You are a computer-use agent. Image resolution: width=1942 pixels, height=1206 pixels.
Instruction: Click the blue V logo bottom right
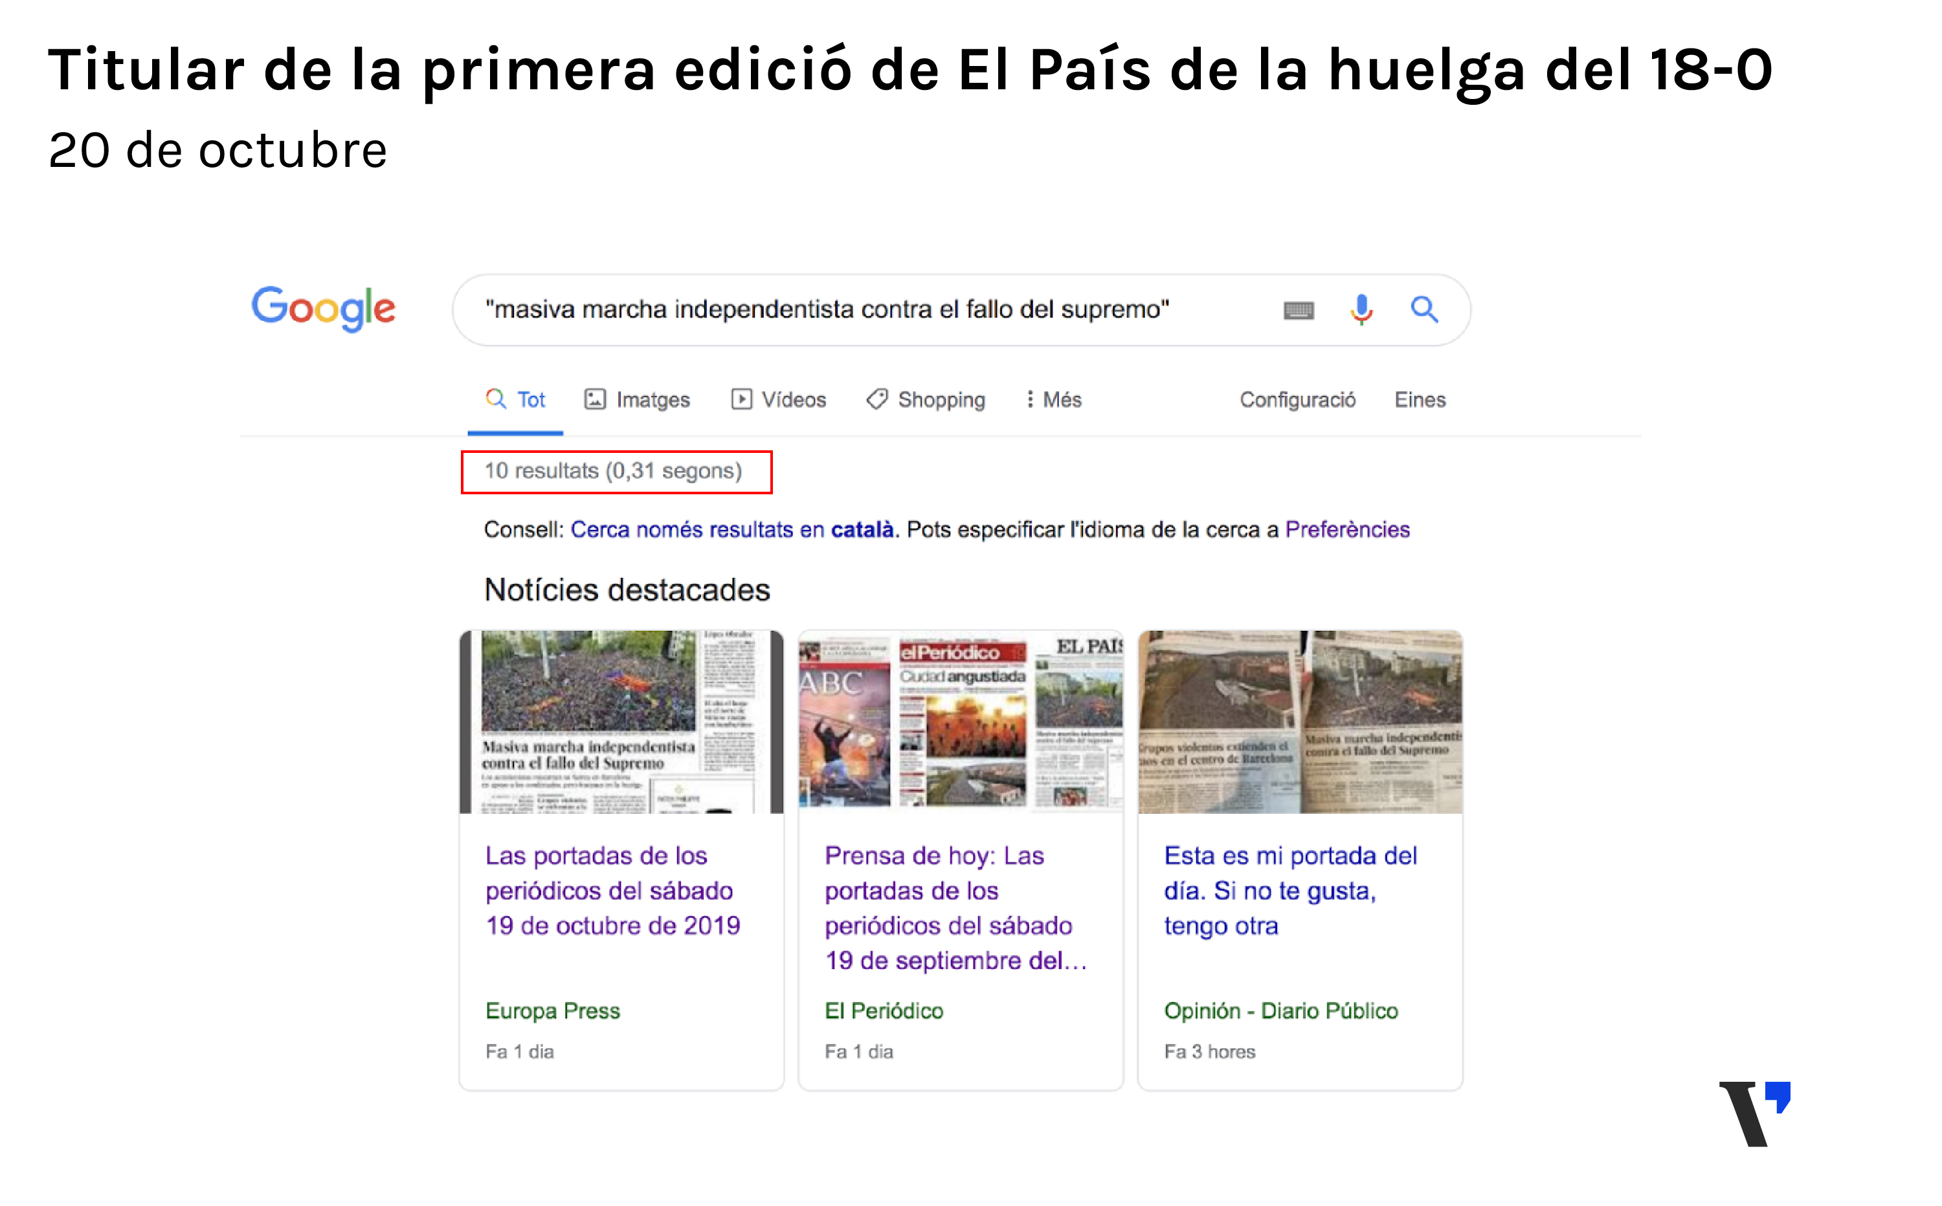pos(1754,1113)
